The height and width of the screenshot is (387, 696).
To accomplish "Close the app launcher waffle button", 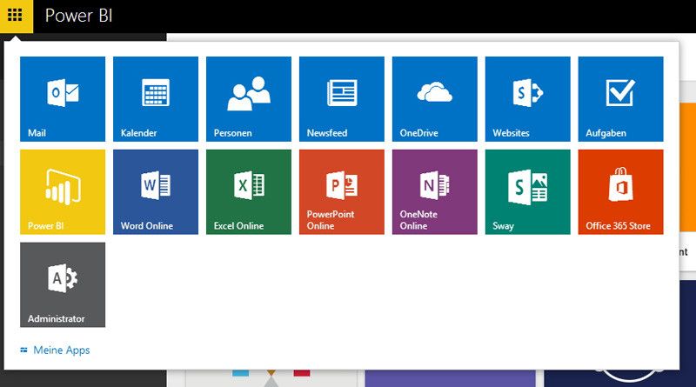I will tap(16, 16).
